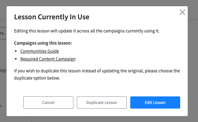This screenshot has height=122, width=198.
Task: Close the Lesson Currently In Use dialog
Action: click(x=182, y=12)
